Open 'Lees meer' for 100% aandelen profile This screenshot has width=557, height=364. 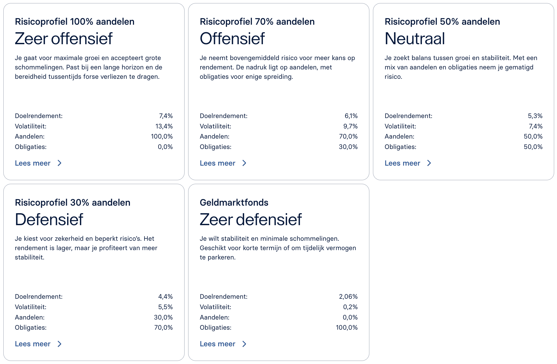click(33, 163)
